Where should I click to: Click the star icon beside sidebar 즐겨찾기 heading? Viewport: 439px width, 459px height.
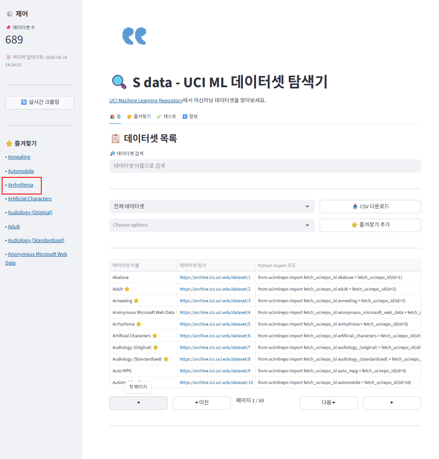pyautogui.click(x=9, y=144)
